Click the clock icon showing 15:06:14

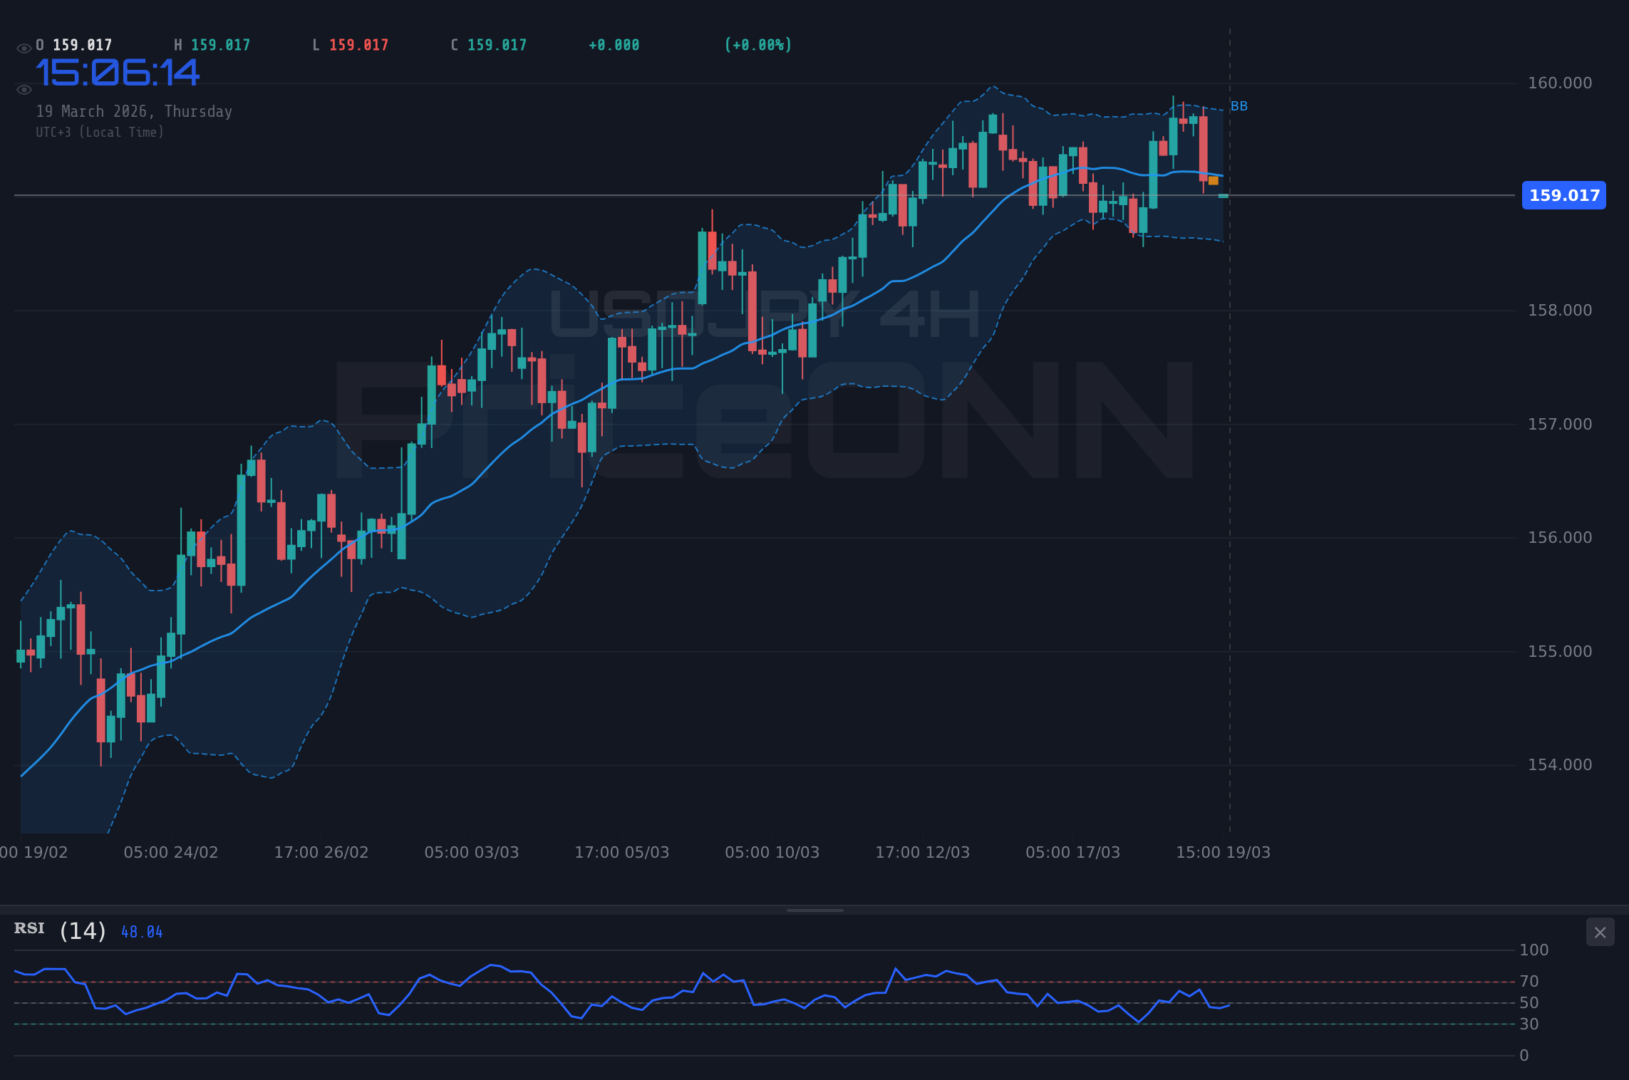point(118,73)
